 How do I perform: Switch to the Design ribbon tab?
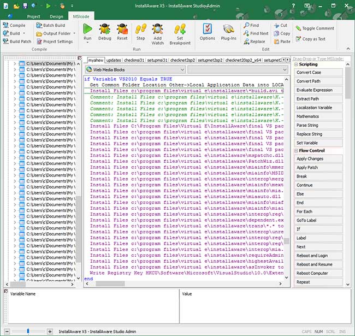pos(56,16)
